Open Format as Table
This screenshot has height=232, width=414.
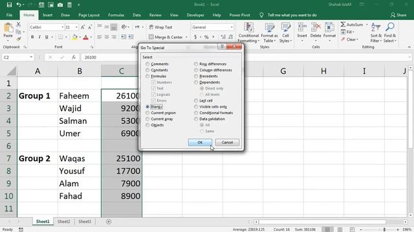(x=269, y=33)
